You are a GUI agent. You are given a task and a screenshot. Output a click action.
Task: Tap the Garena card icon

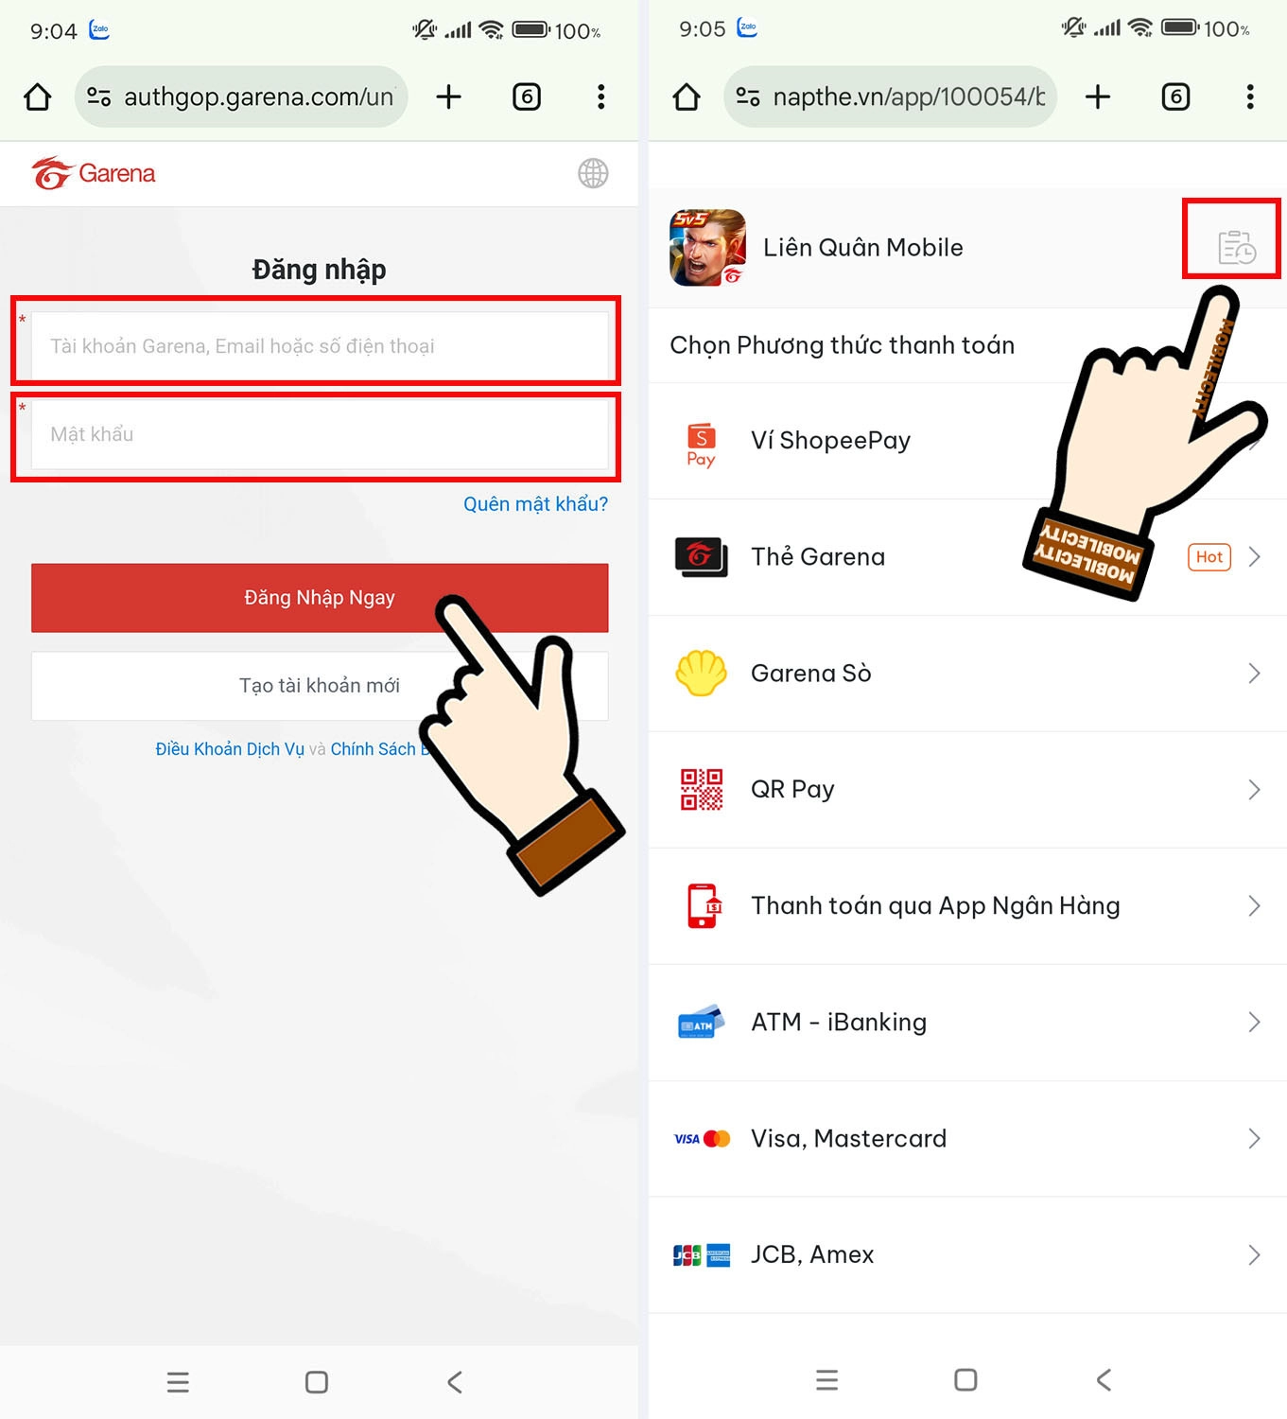click(x=701, y=556)
